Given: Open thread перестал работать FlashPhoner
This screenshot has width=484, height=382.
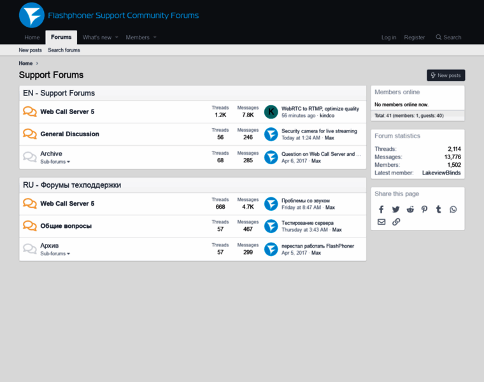Looking at the screenshot, I should click(x=318, y=246).
